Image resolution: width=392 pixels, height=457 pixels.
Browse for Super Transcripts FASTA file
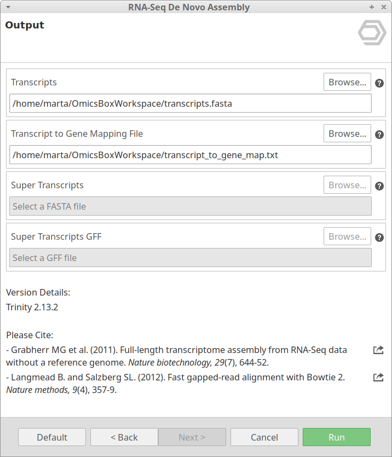point(347,186)
